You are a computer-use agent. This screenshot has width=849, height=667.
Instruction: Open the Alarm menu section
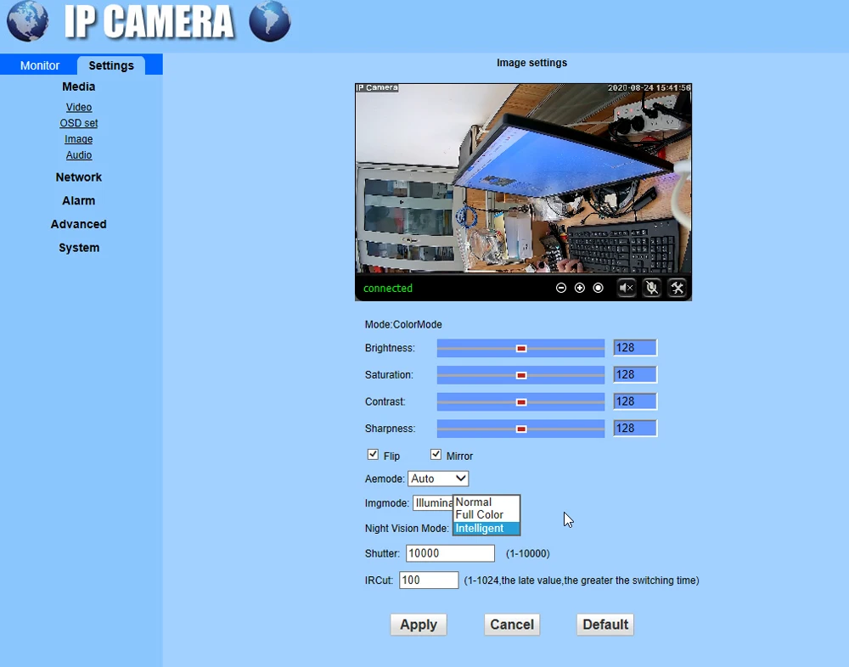coord(78,200)
